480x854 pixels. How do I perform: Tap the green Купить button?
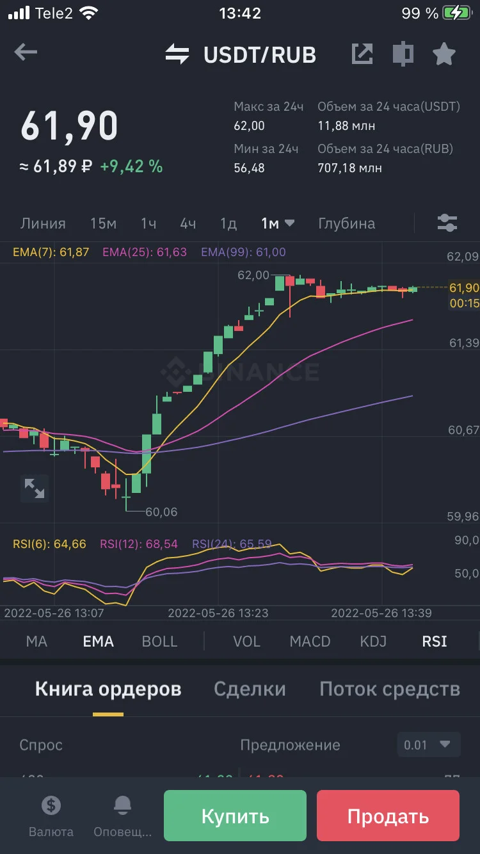pyautogui.click(x=235, y=816)
